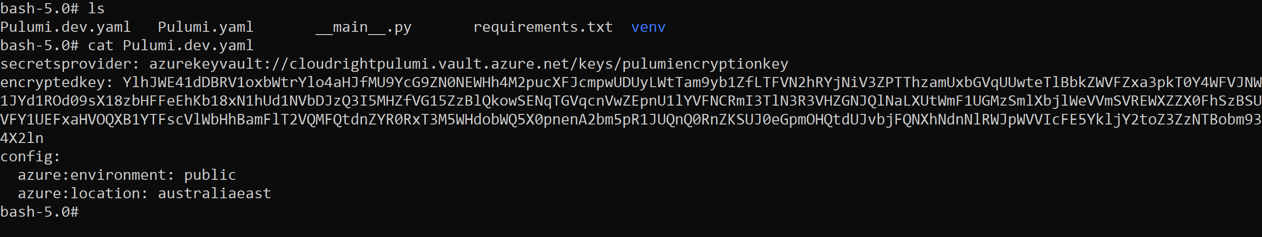
Task: Click the trailing '4X2ln' key fragment
Action: [22, 138]
